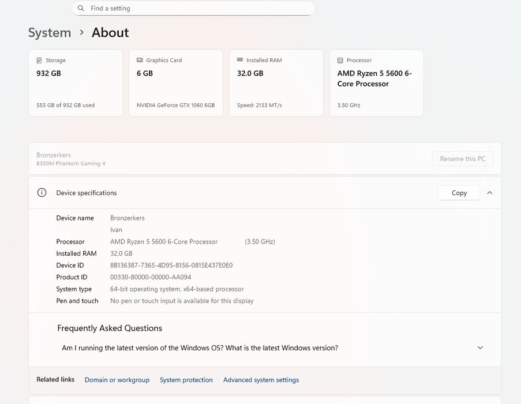The width and height of the screenshot is (521, 404).
Task: Click the breadcrumb chevron after System
Action: [x=82, y=32]
